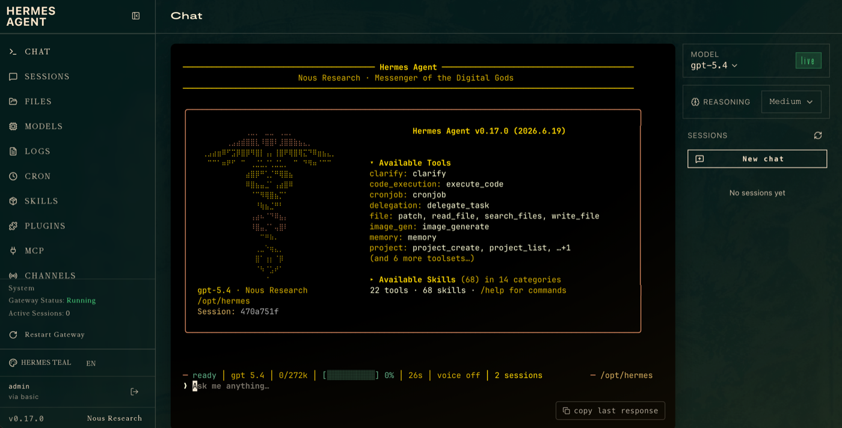Click the New chat plus icon

(x=699, y=159)
